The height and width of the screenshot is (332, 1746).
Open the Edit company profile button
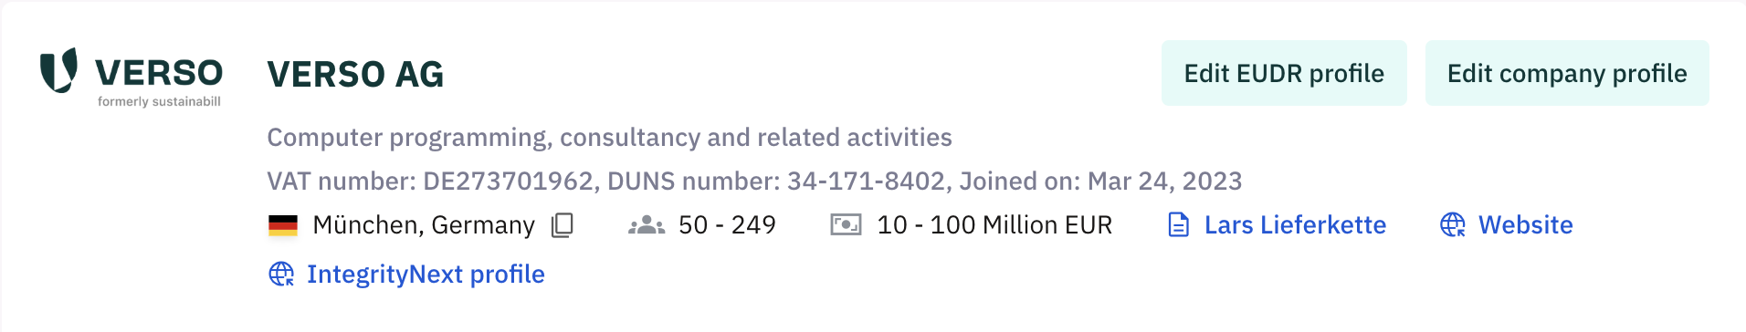pyautogui.click(x=1567, y=73)
